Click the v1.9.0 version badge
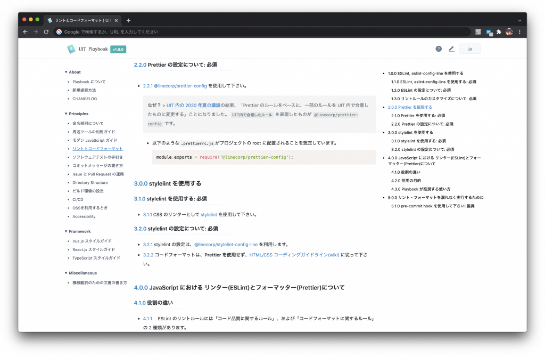The height and width of the screenshot is (356, 545). [x=118, y=49]
